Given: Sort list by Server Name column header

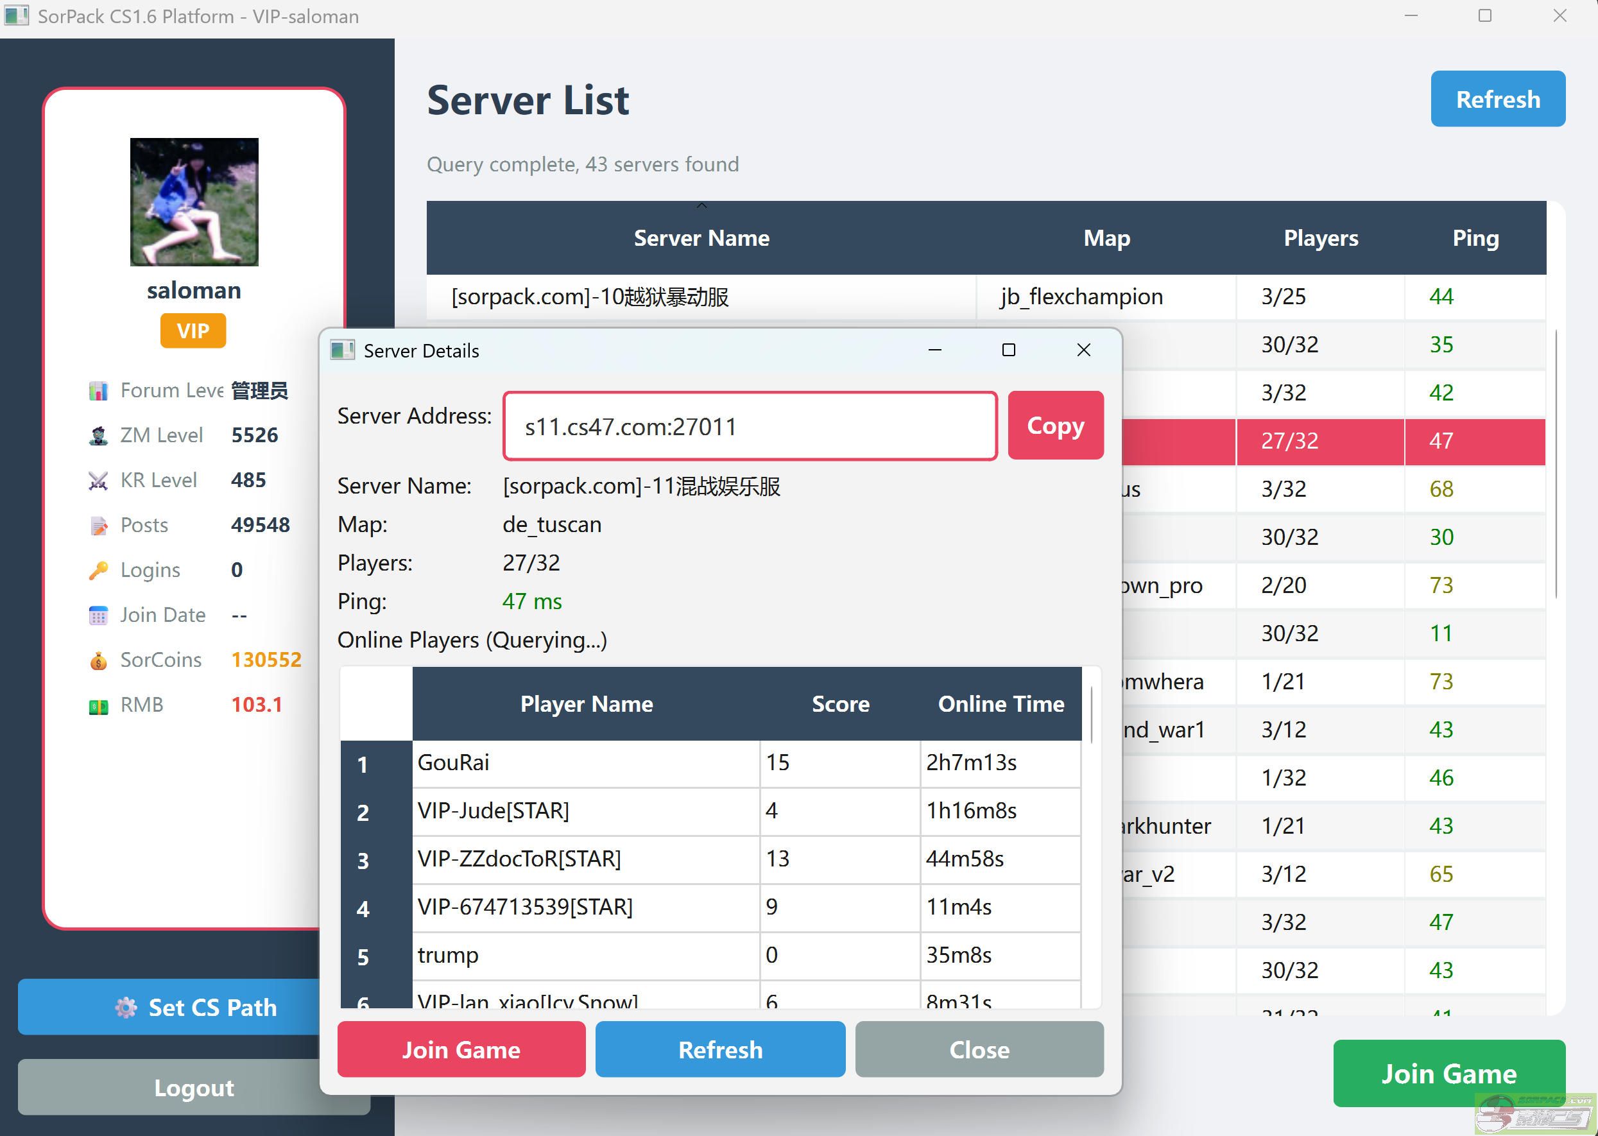Looking at the screenshot, I should [x=701, y=239].
